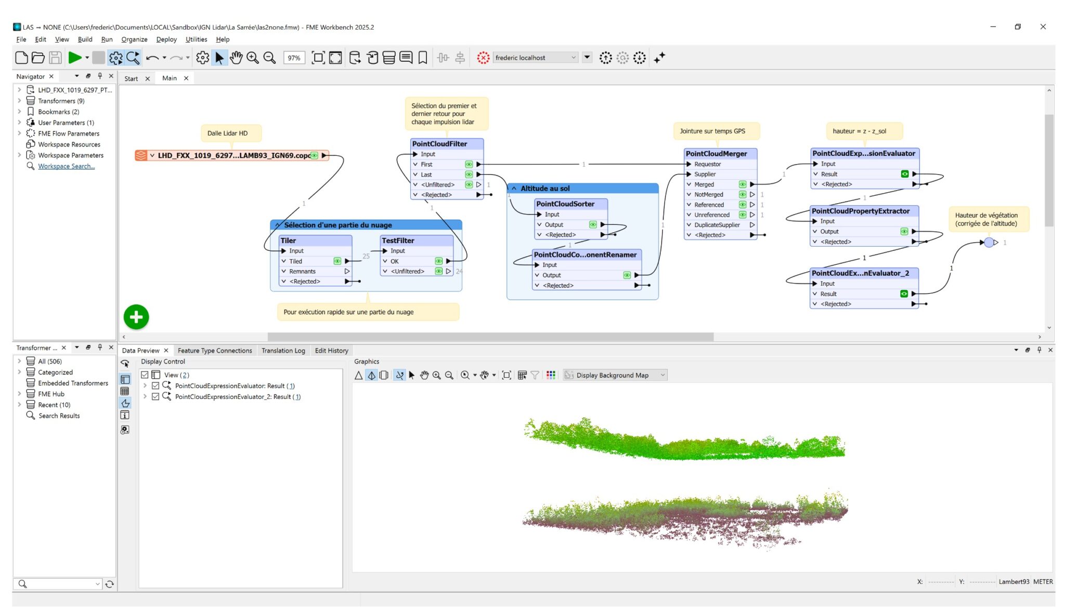Viewport: 1065px width, 613px height.
Task: Edit the 97% zoom level field
Action: (293, 58)
